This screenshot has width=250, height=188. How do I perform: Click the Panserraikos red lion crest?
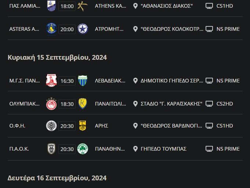pos(51,81)
